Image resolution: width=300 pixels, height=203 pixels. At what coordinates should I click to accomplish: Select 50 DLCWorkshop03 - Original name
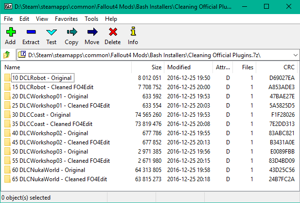pos(50,152)
